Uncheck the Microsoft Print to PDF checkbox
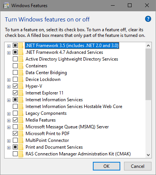Image resolution: width=156 pixels, height=175 pixels. [15, 133]
